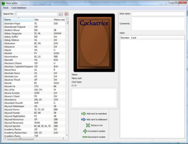Select the Abbey Matron card row
This screenshot has width=188, height=144.
[x=35, y=40]
